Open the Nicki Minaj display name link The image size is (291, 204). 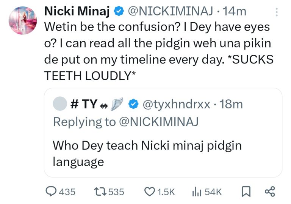[77, 12]
